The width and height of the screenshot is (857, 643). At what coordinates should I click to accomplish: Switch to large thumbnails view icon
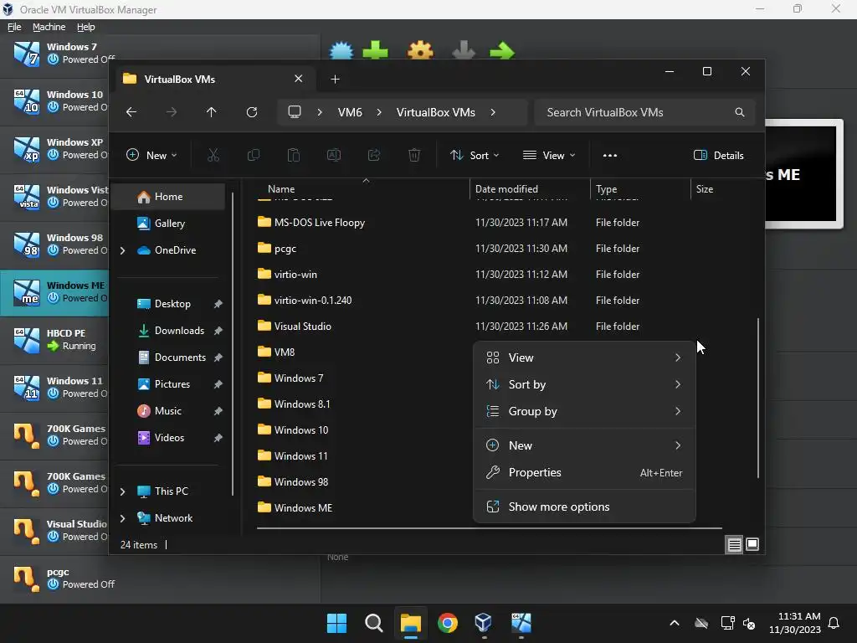[752, 544]
